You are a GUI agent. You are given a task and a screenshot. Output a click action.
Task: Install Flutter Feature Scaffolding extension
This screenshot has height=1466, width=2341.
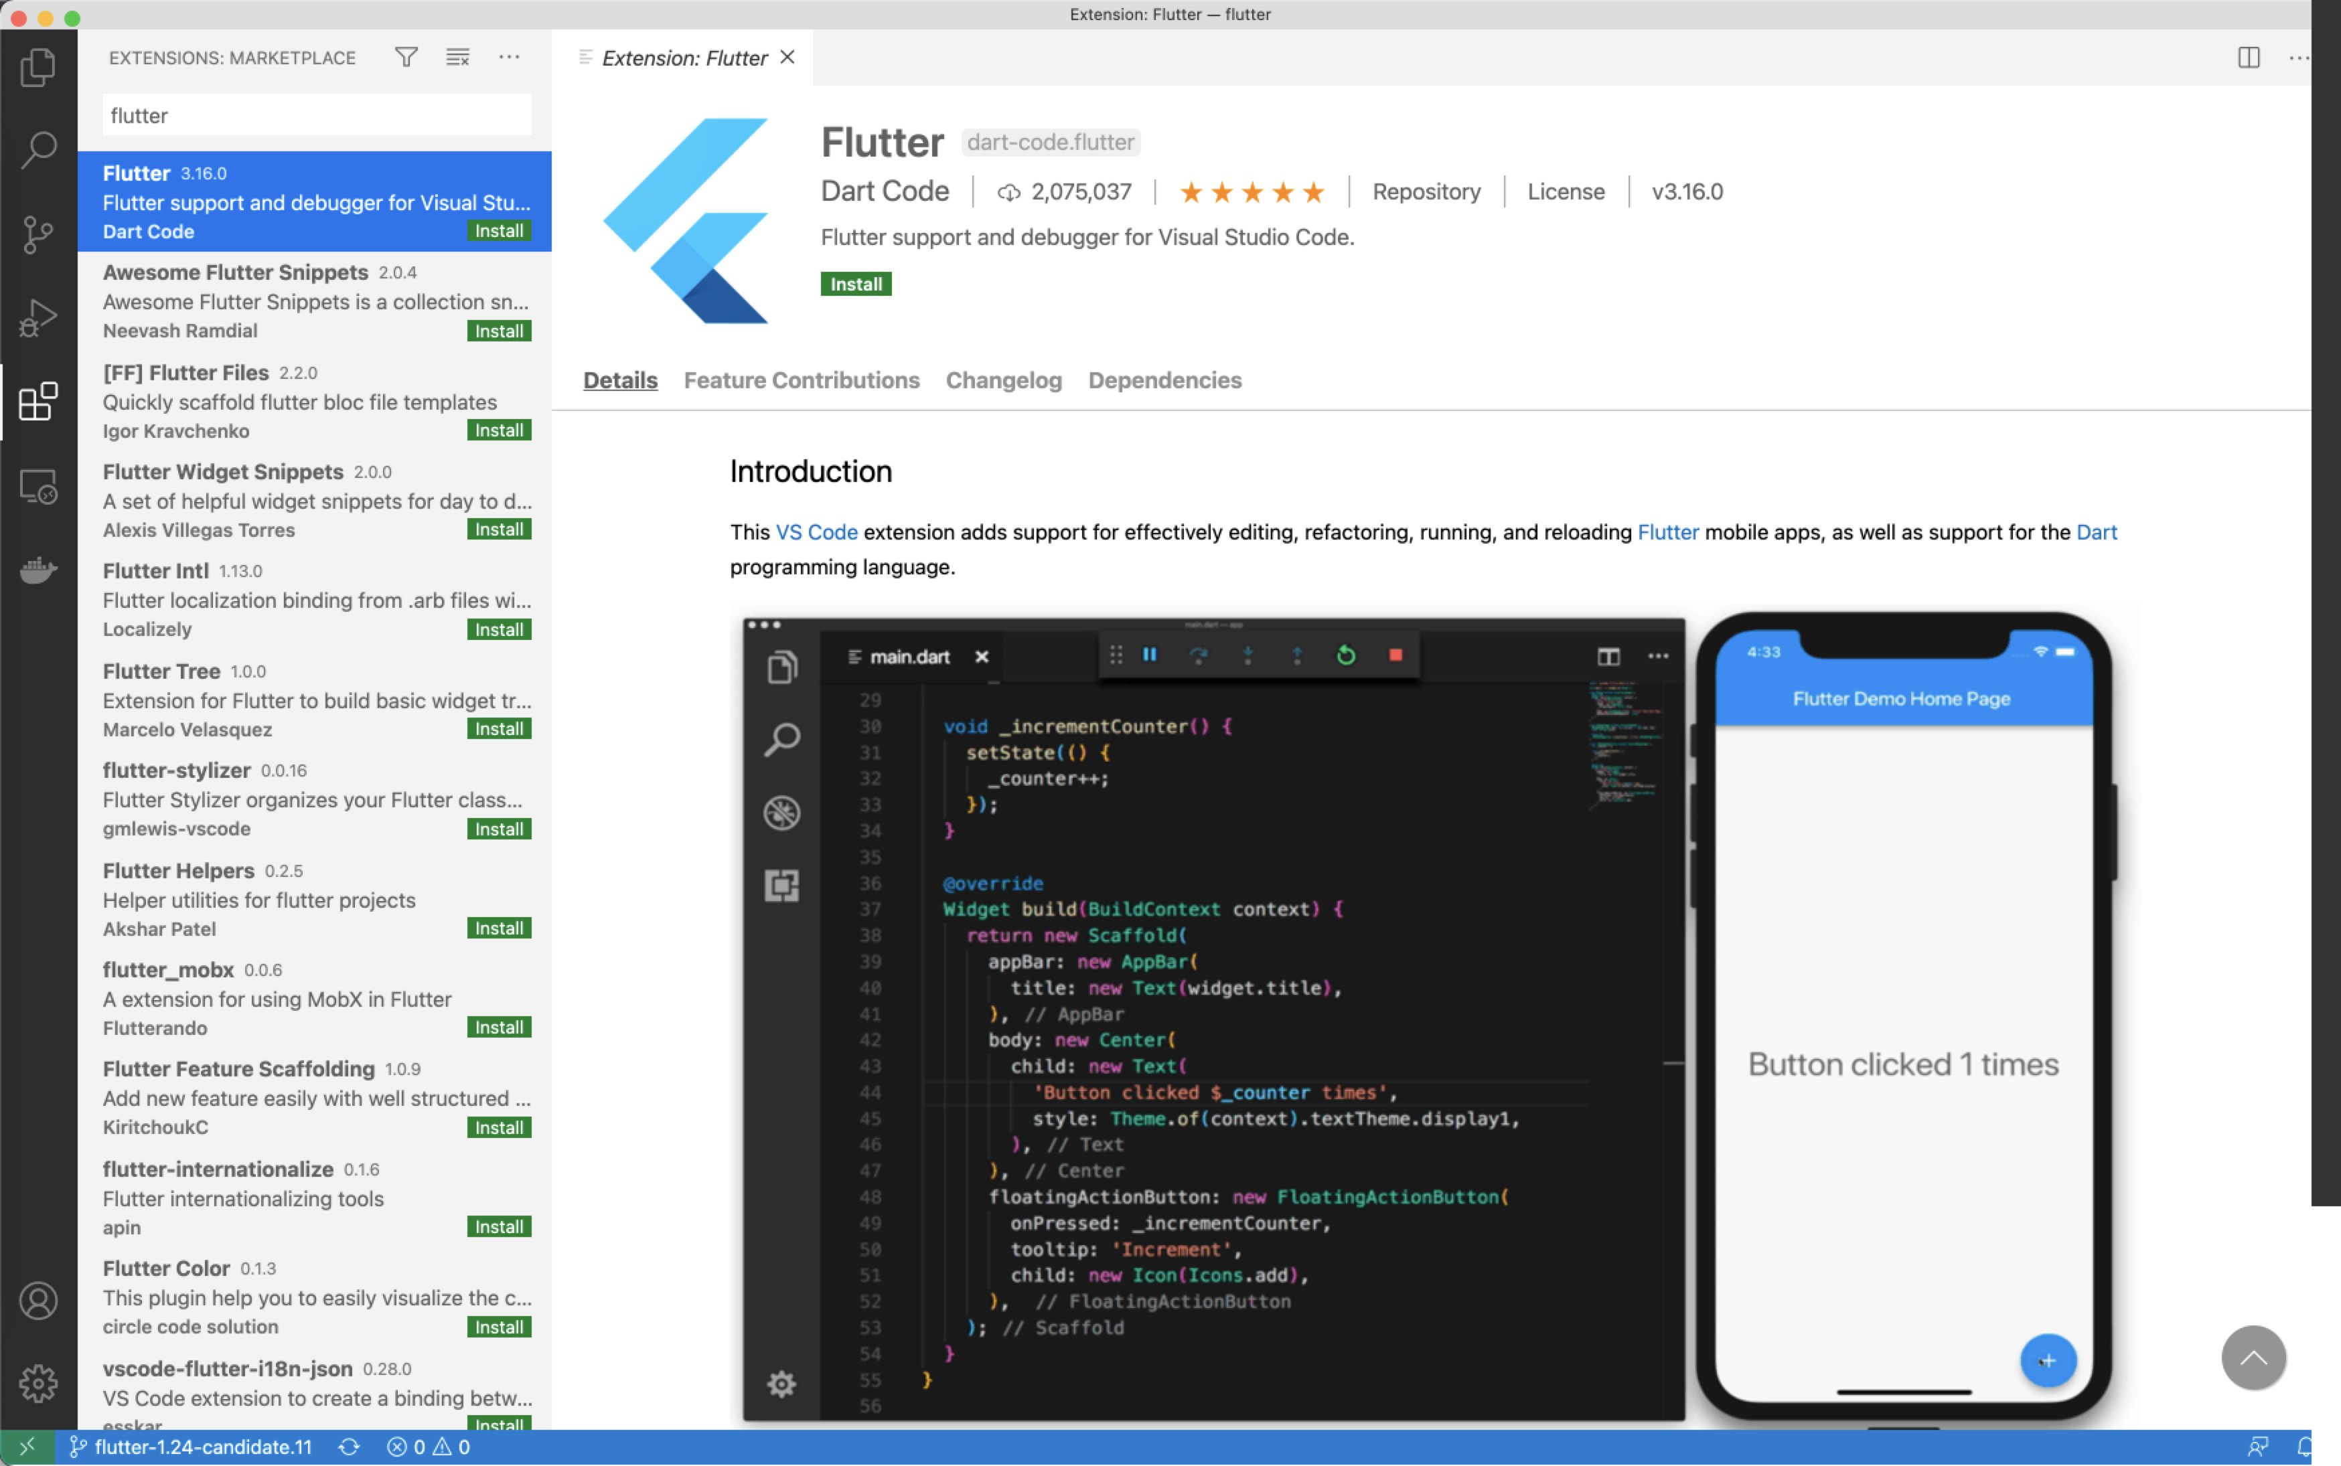point(498,1128)
